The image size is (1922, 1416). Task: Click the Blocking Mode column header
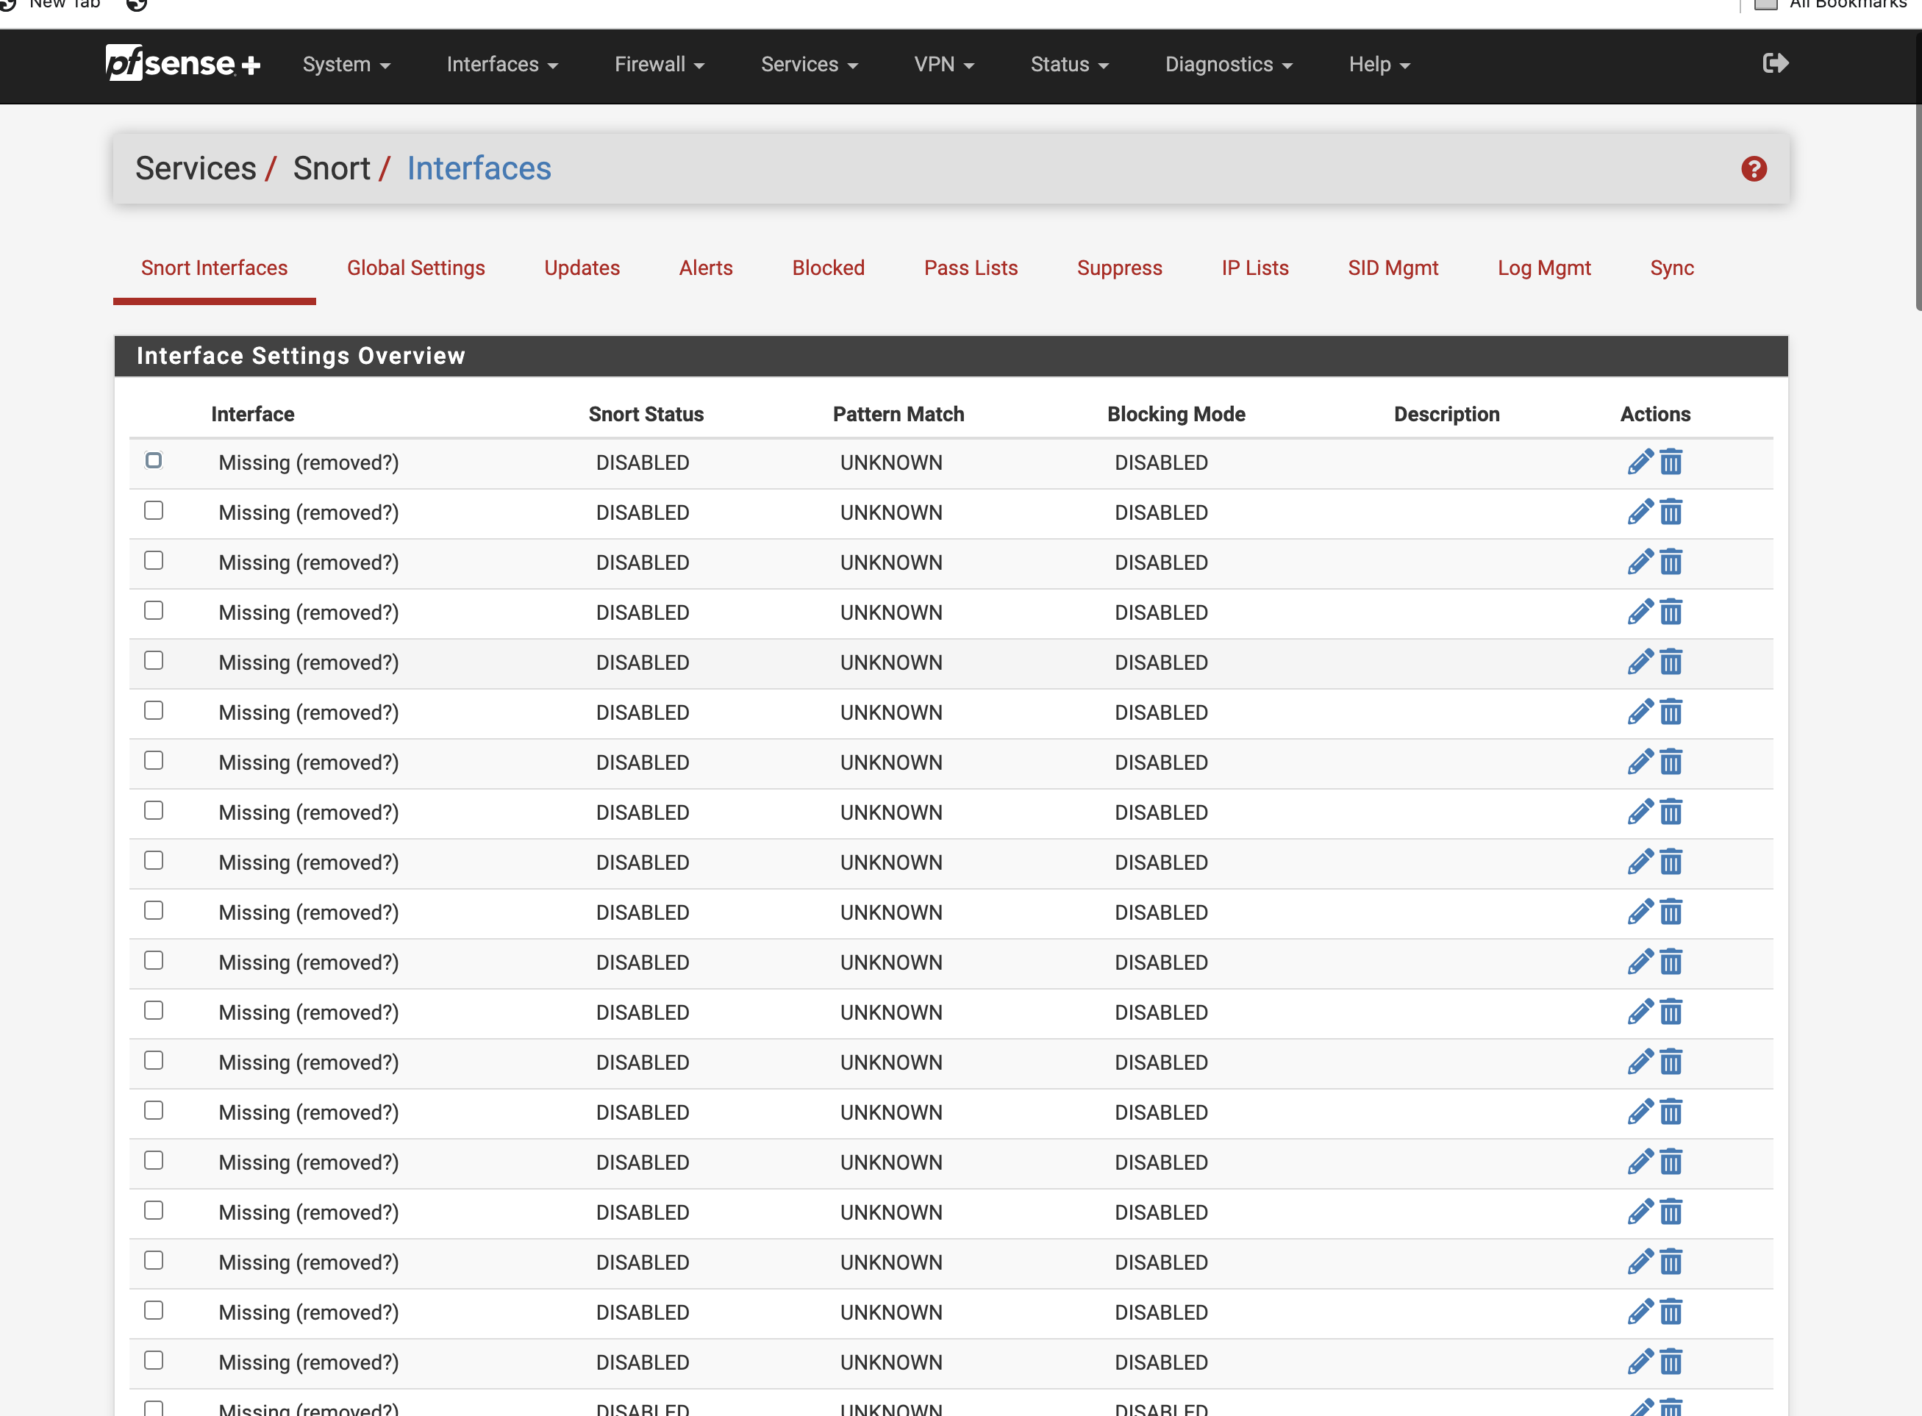tap(1176, 414)
